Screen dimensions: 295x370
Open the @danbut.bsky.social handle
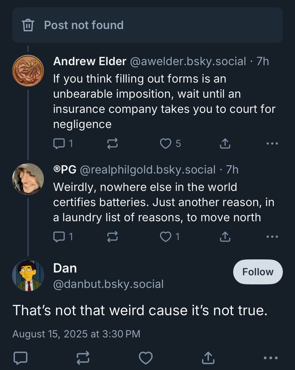108,284
